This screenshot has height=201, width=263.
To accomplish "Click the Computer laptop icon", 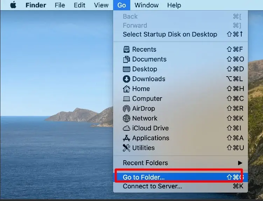I will pos(126,99).
